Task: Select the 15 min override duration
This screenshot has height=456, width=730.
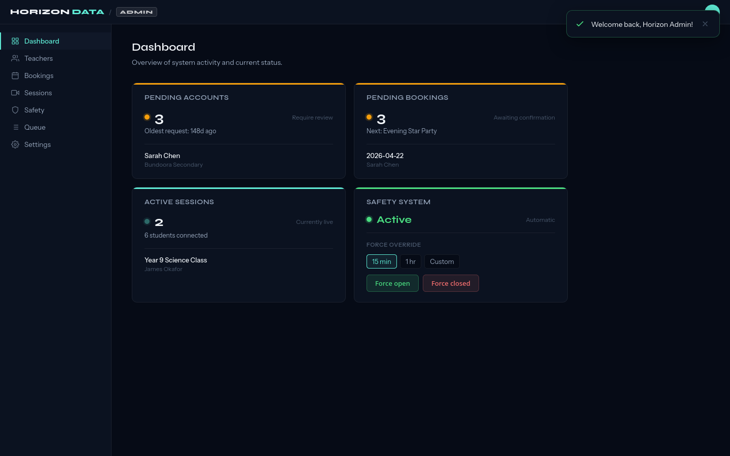Action: (x=382, y=261)
